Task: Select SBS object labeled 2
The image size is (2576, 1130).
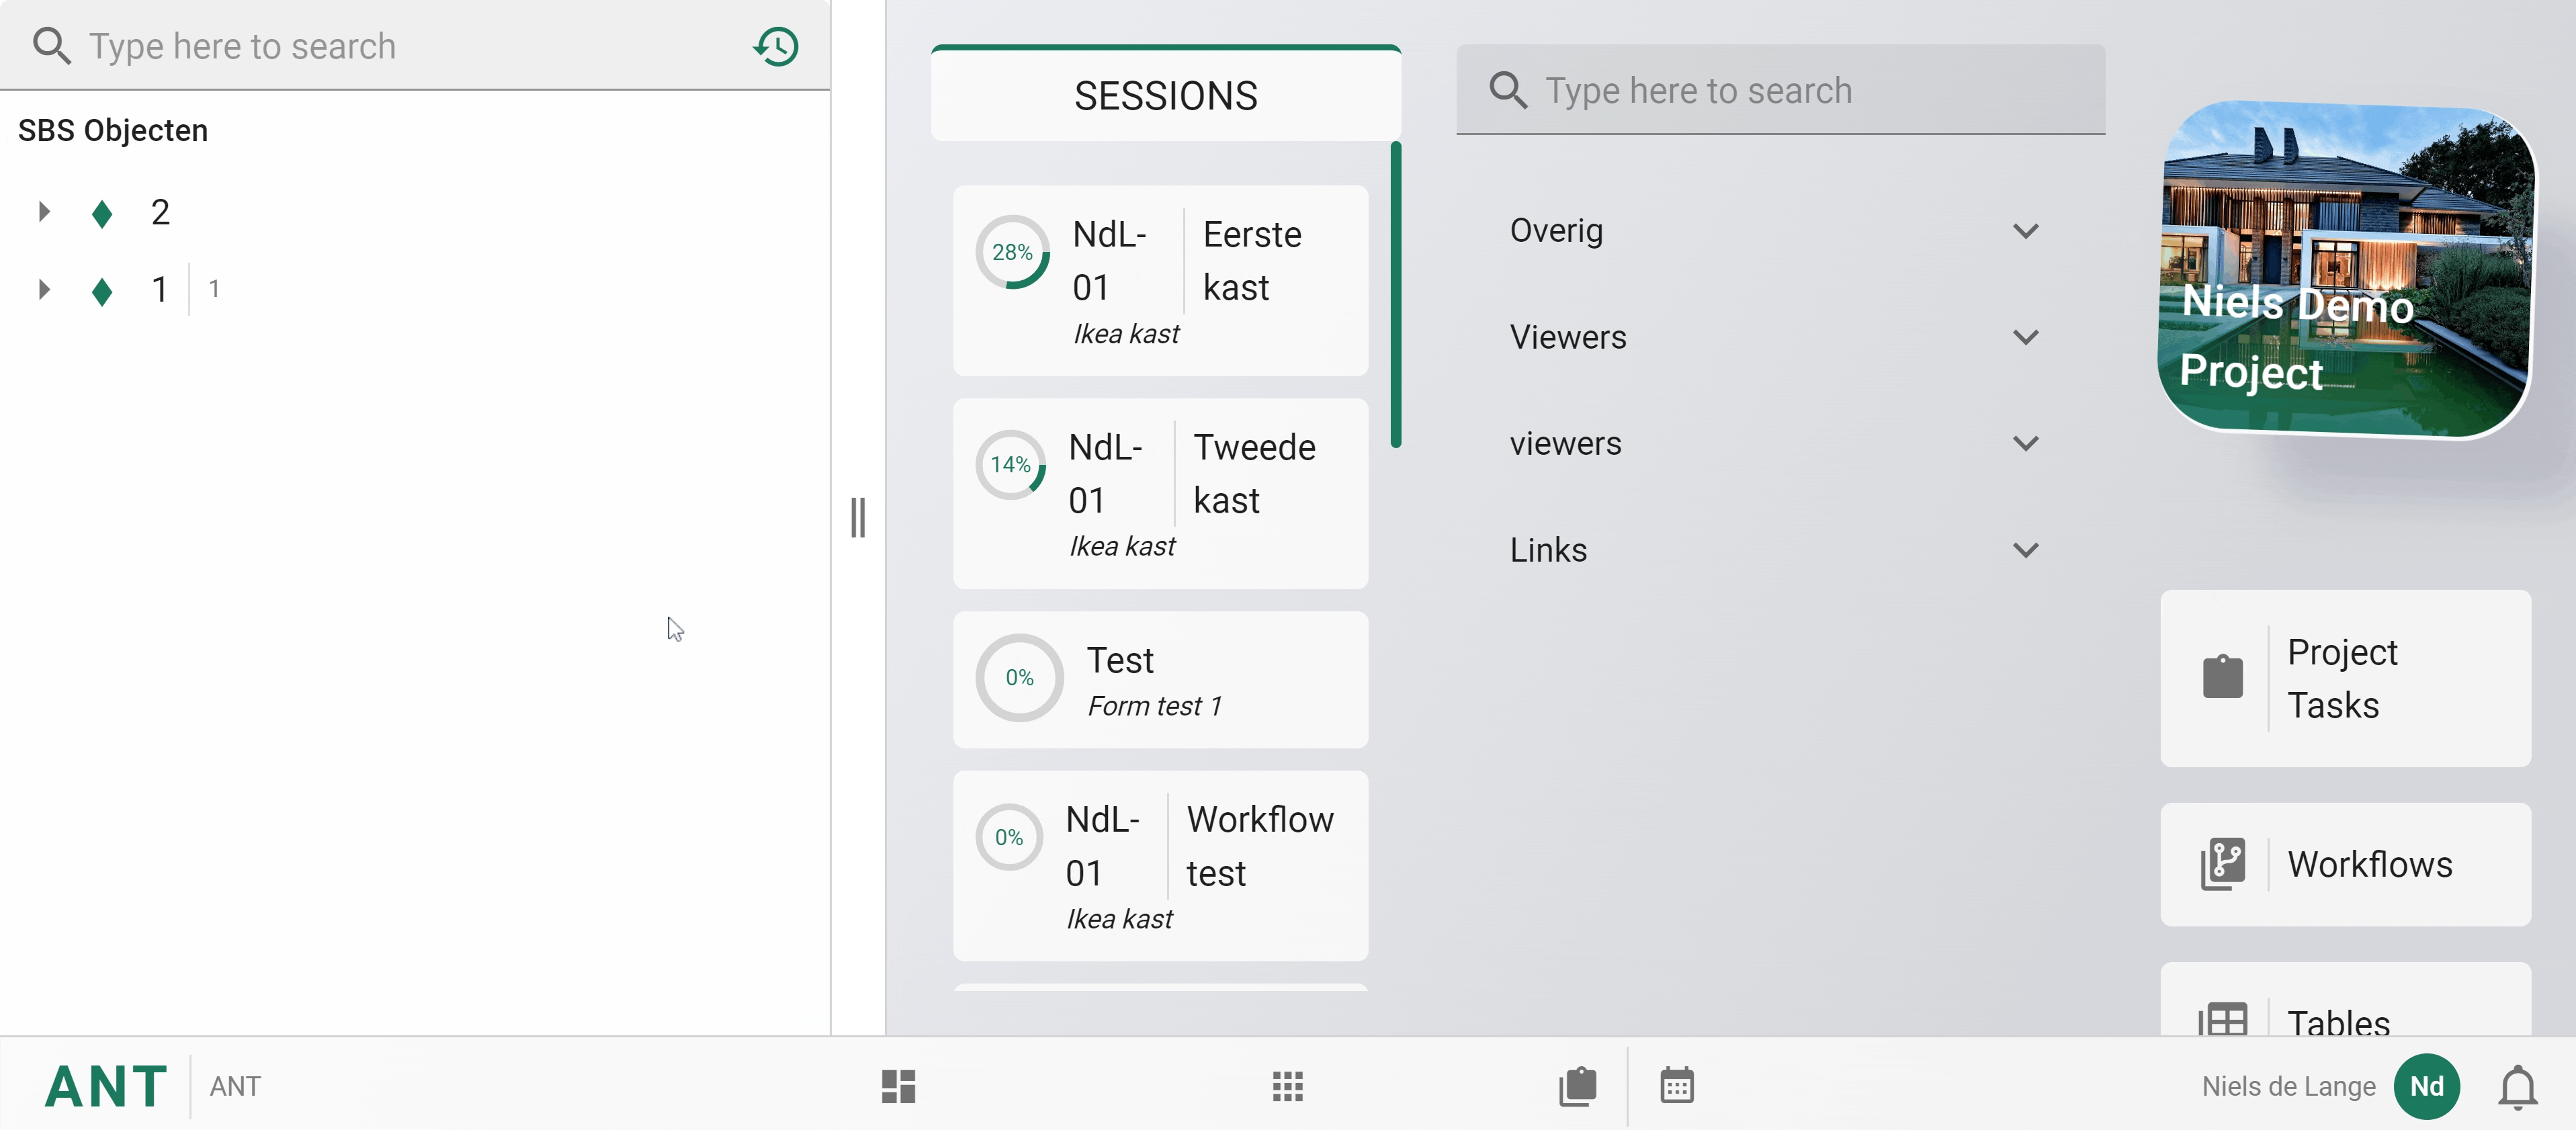Action: coord(160,212)
